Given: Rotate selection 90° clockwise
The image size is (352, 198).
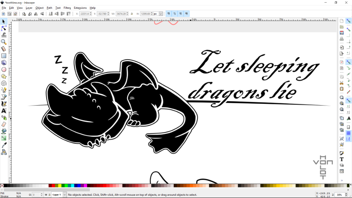Looking at the screenshot, I should click(x=30, y=14).
